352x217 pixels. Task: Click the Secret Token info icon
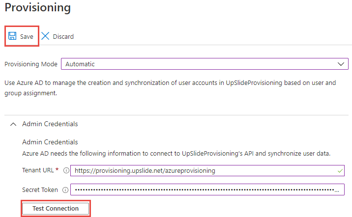coord(65,190)
